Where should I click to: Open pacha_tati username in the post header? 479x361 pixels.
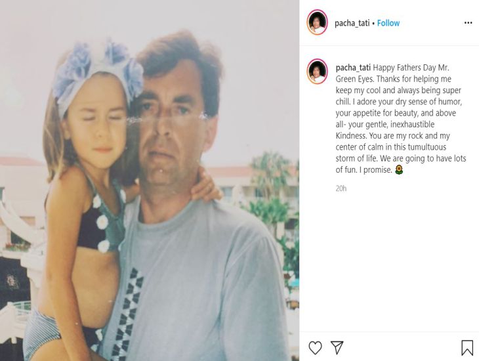[x=352, y=23]
